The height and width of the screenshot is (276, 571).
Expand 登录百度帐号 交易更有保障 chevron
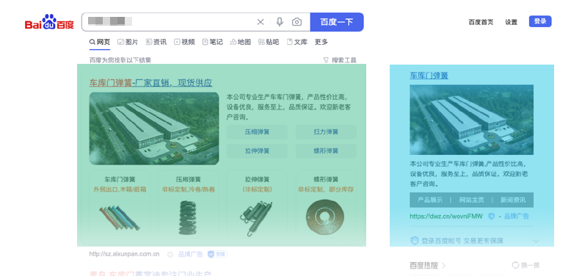point(536,241)
